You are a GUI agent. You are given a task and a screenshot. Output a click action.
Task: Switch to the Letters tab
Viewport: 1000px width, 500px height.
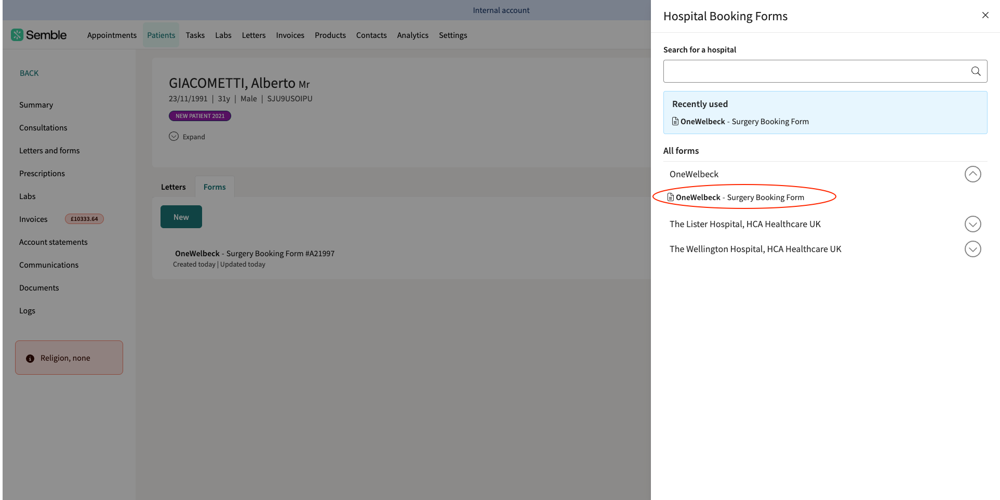coord(173,187)
